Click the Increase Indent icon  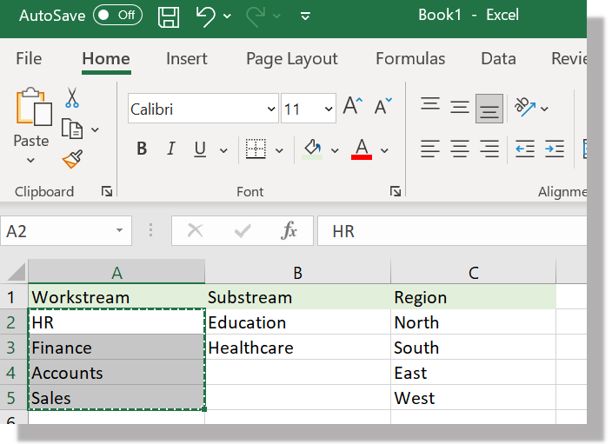pyautogui.click(x=554, y=149)
